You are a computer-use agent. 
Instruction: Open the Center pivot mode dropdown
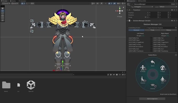point(6,3)
